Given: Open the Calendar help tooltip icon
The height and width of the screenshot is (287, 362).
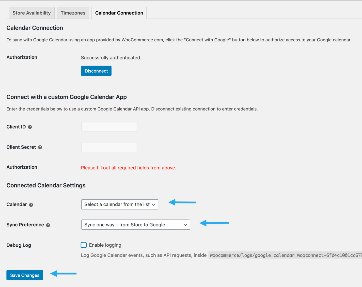Looking at the screenshot, I should pyautogui.click(x=31, y=205).
